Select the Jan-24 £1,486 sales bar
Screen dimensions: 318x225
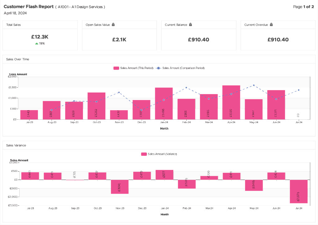[x=164, y=103]
